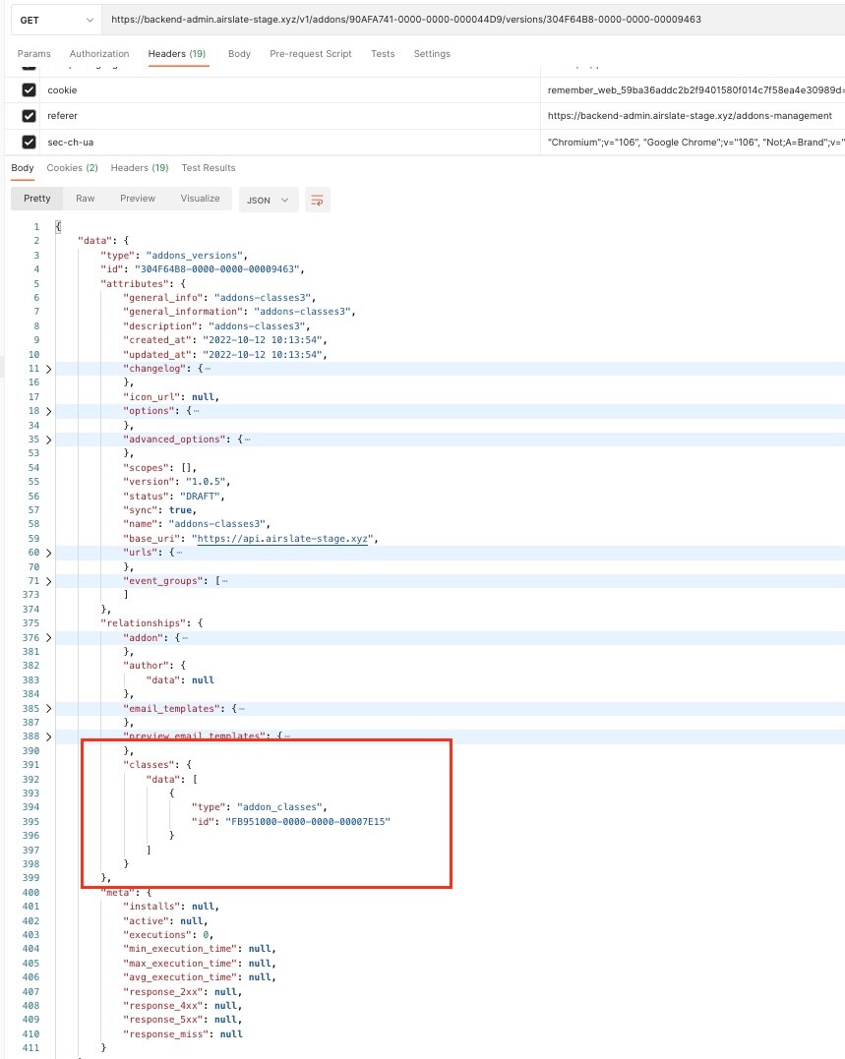Click the beautify response body icon
The image size is (845, 1059).
317,200
